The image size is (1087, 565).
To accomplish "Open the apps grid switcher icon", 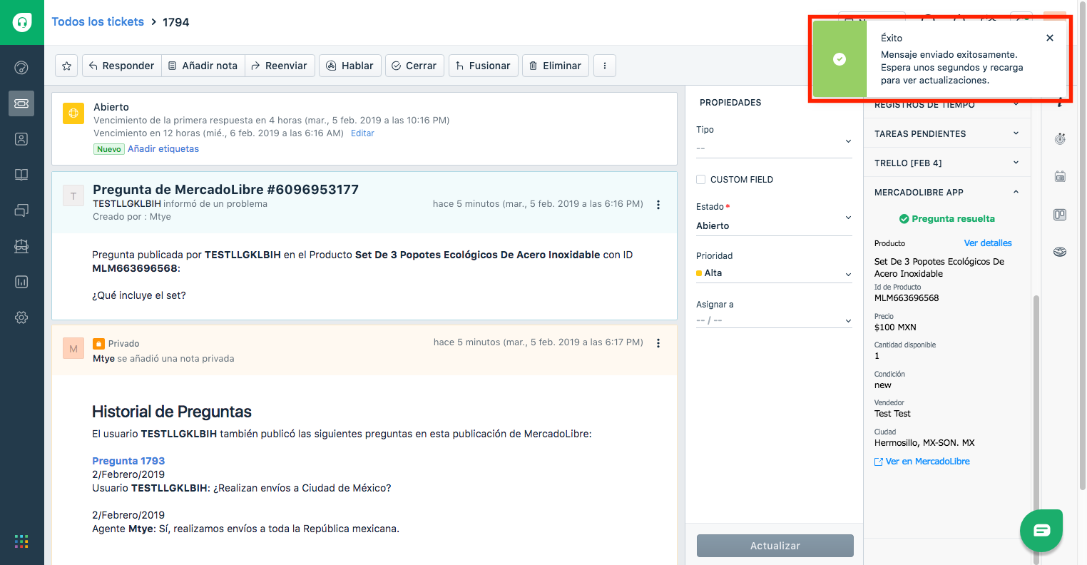I will click(21, 541).
